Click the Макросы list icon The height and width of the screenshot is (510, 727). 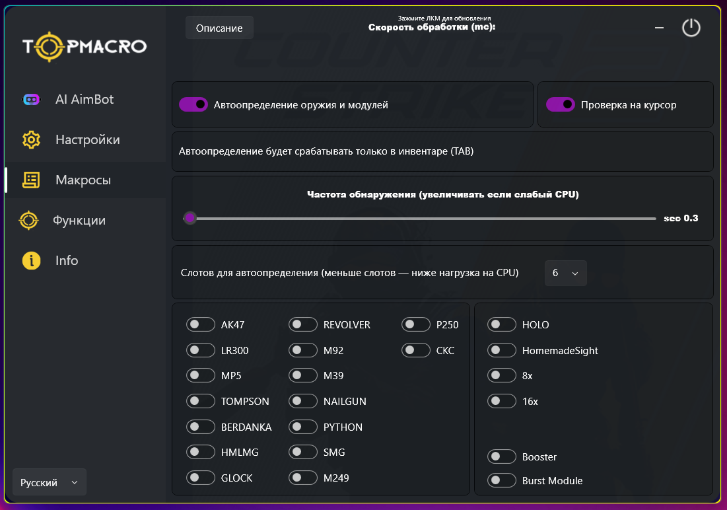[31, 180]
